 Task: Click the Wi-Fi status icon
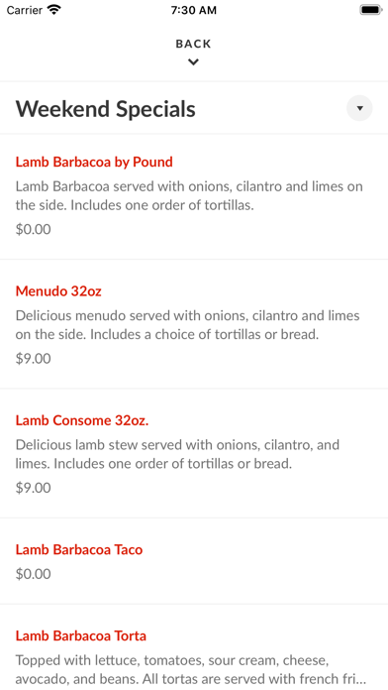54,10
